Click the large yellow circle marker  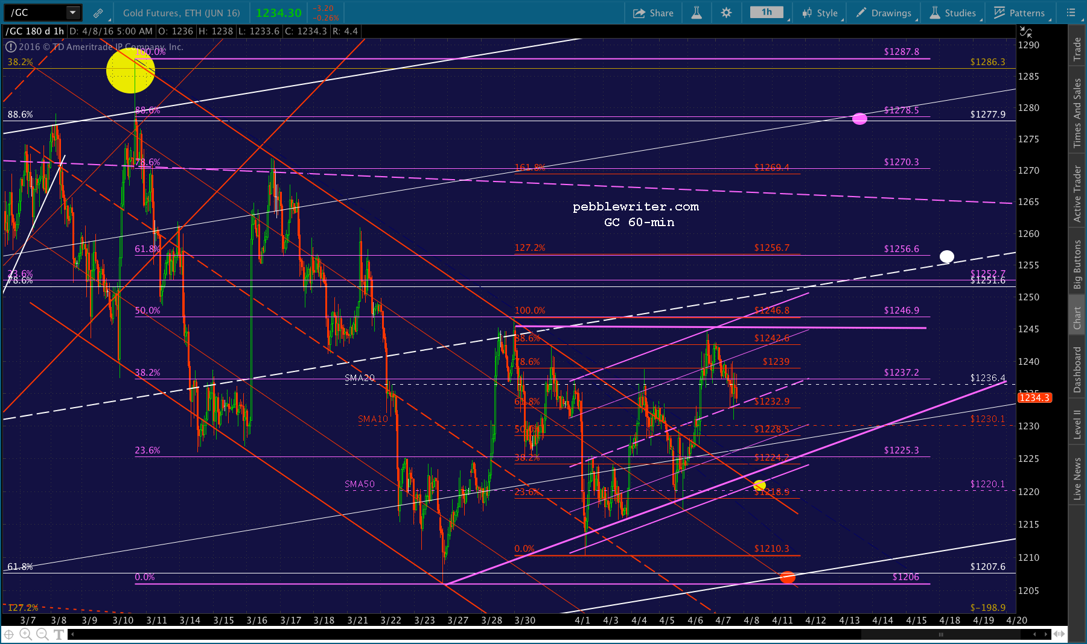[x=130, y=71]
